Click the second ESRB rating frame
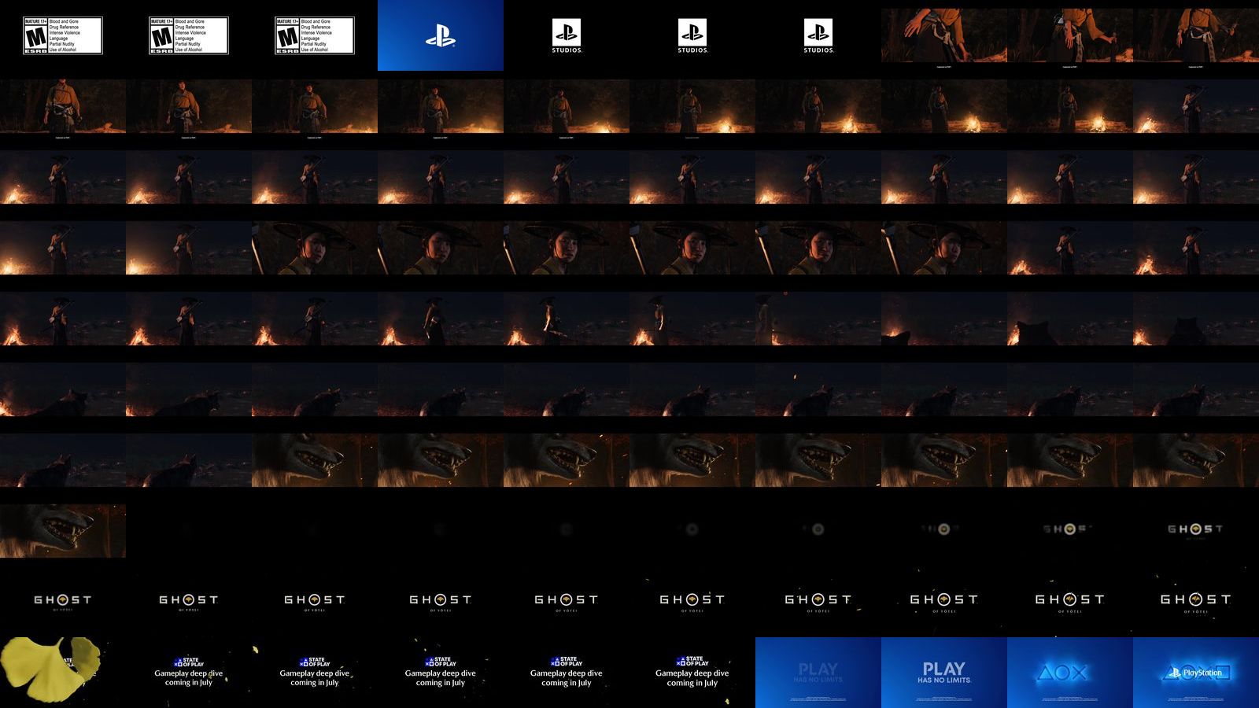 point(189,35)
